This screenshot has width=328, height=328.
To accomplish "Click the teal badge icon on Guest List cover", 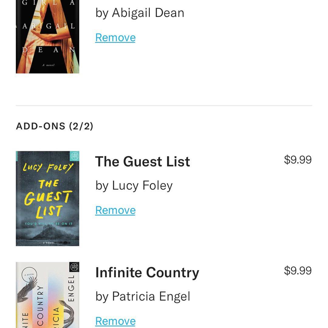I will click(74, 156).
